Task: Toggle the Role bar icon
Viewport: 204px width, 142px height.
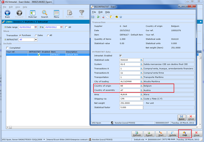Action: tap(33, 13)
